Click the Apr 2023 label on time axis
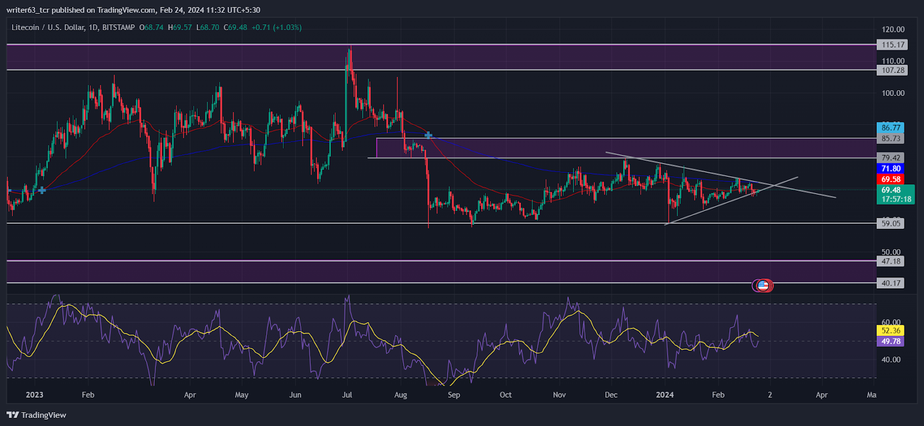 [x=190, y=395]
